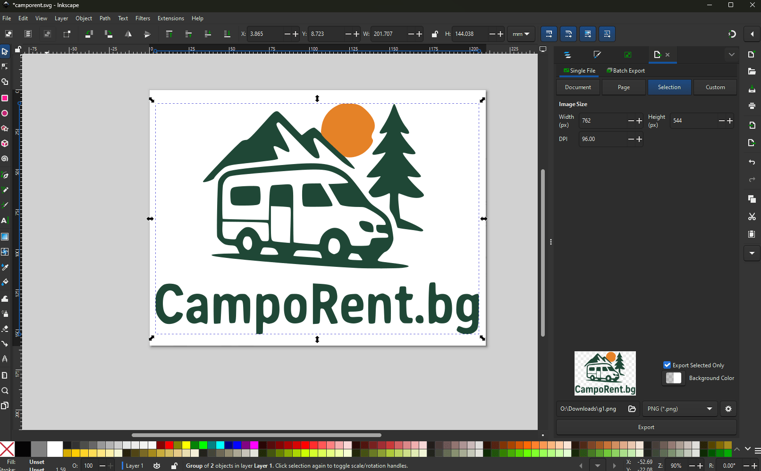Select the Node edit tool
Viewport: 761px width, 471px height.
coord(5,66)
